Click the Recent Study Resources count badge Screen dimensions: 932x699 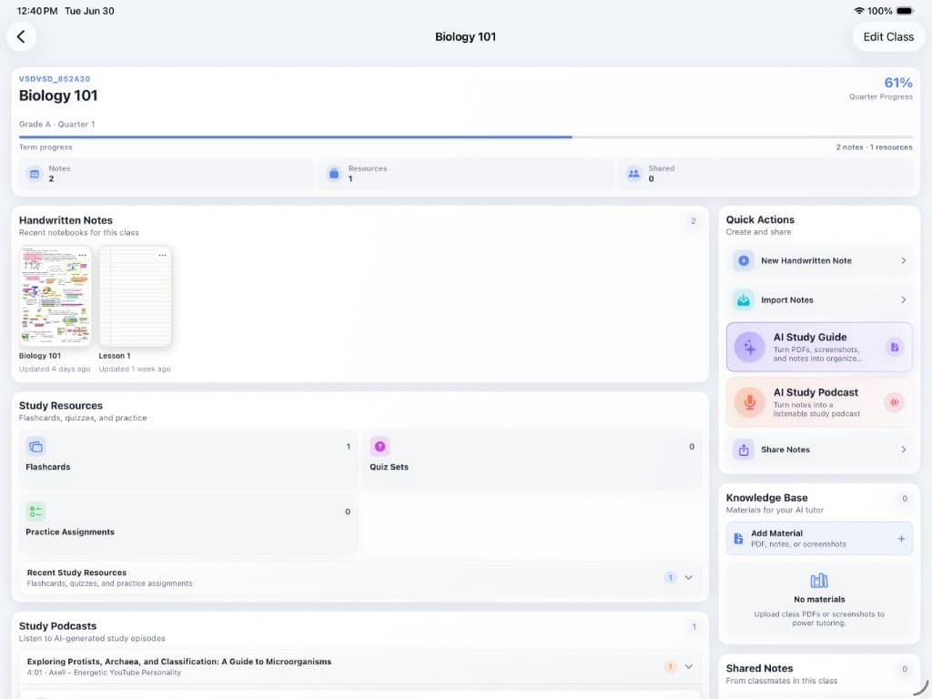click(670, 578)
